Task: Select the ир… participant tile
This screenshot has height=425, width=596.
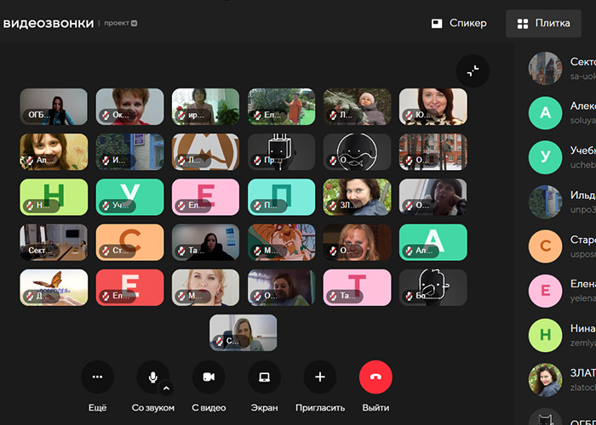Action: click(206, 107)
